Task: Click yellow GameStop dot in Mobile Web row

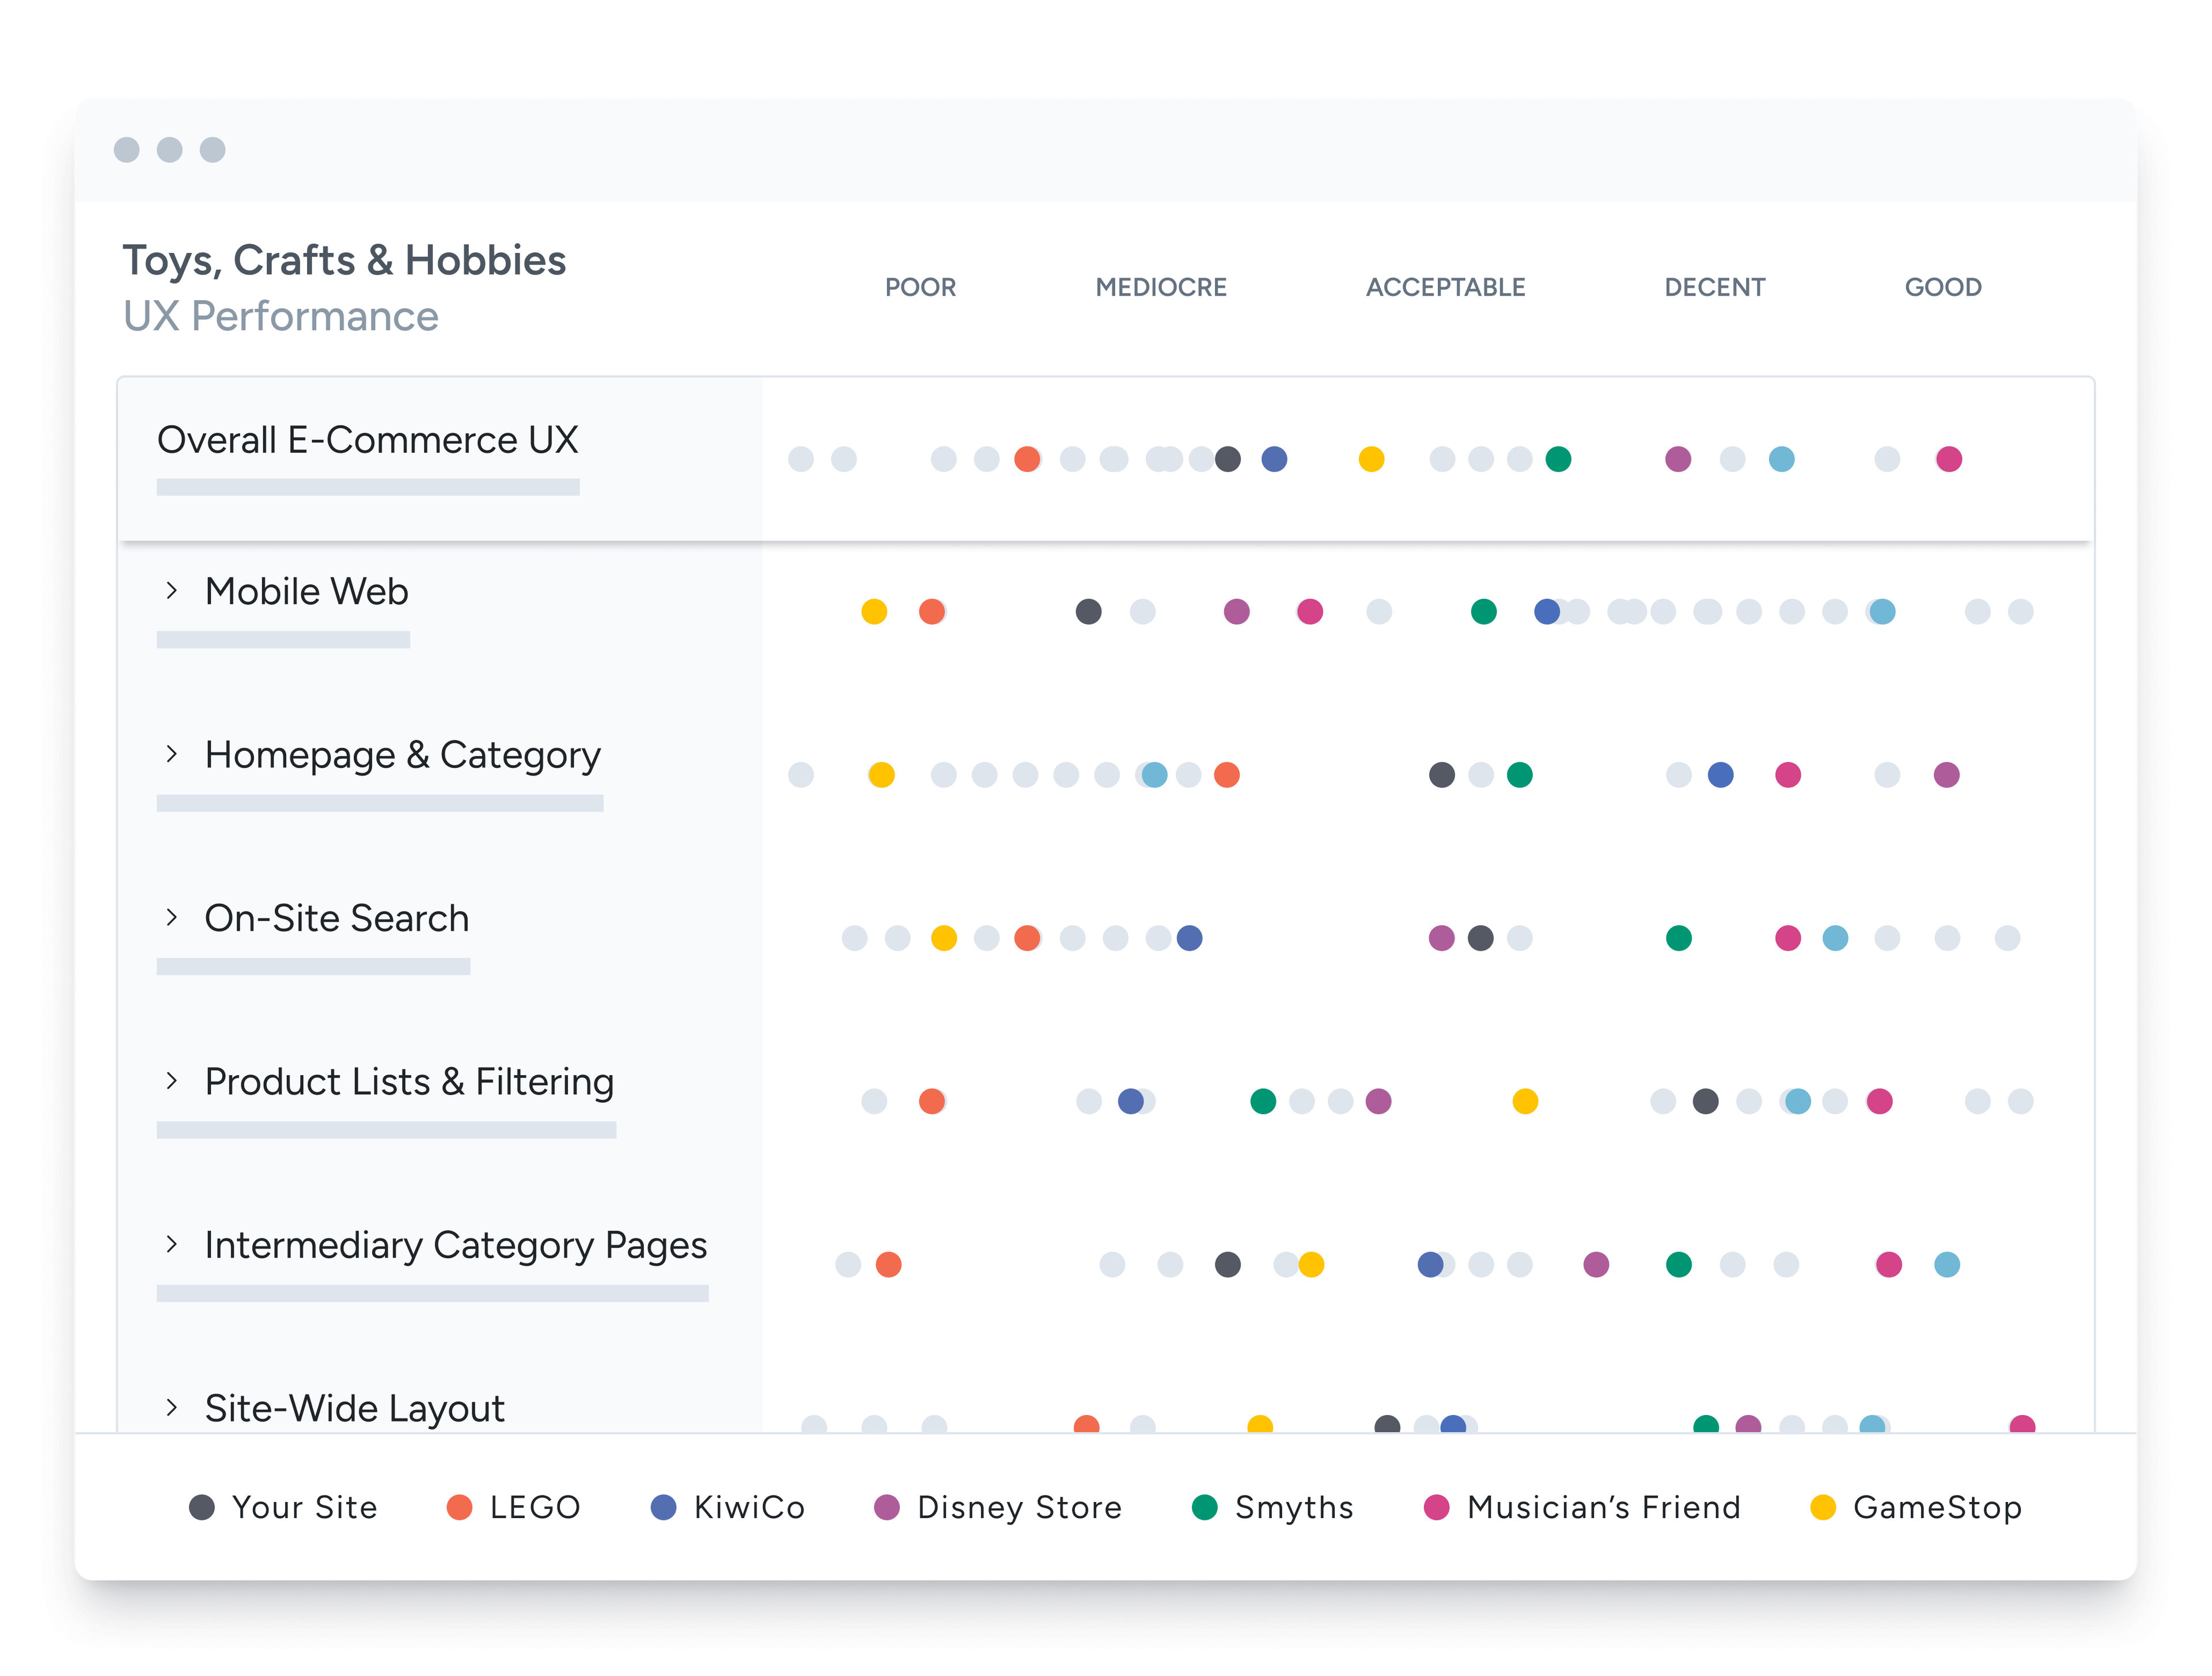Action: click(874, 611)
